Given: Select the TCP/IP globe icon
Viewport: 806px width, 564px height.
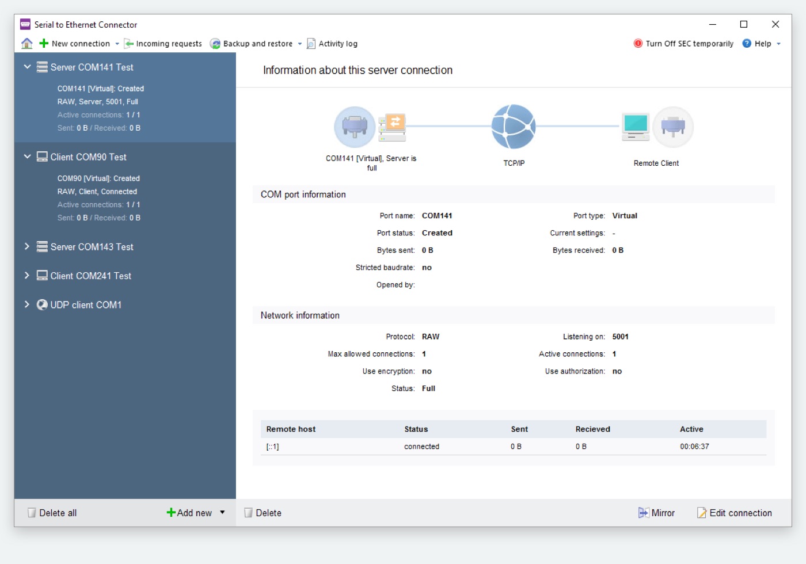Looking at the screenshot, I should point(514,127).
